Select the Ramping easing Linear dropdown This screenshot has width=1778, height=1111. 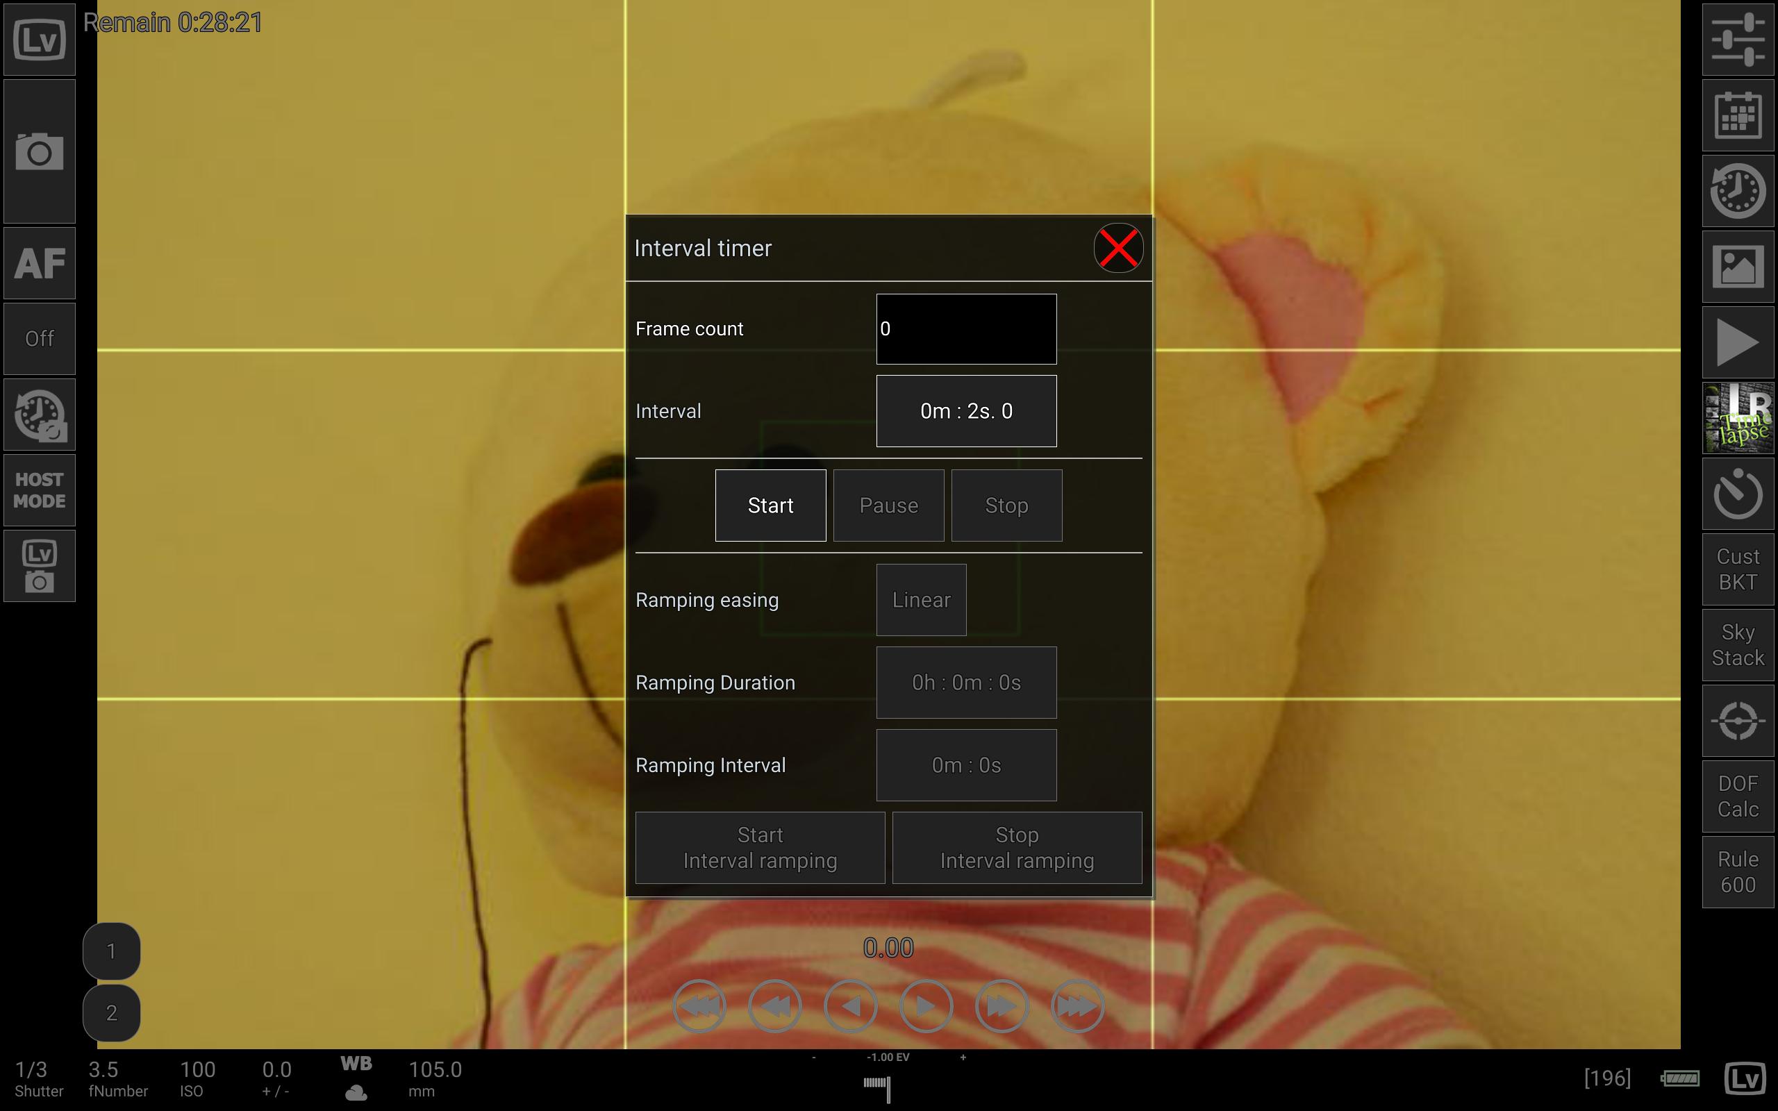click(x=919, y=599)
